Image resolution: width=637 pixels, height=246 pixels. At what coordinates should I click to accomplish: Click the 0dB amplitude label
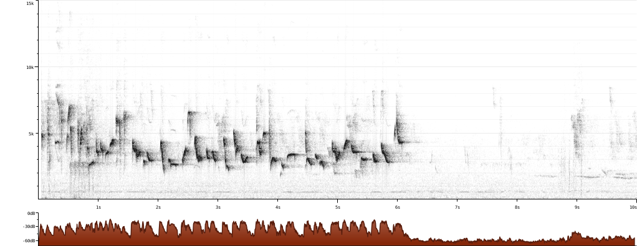(31, 213)
